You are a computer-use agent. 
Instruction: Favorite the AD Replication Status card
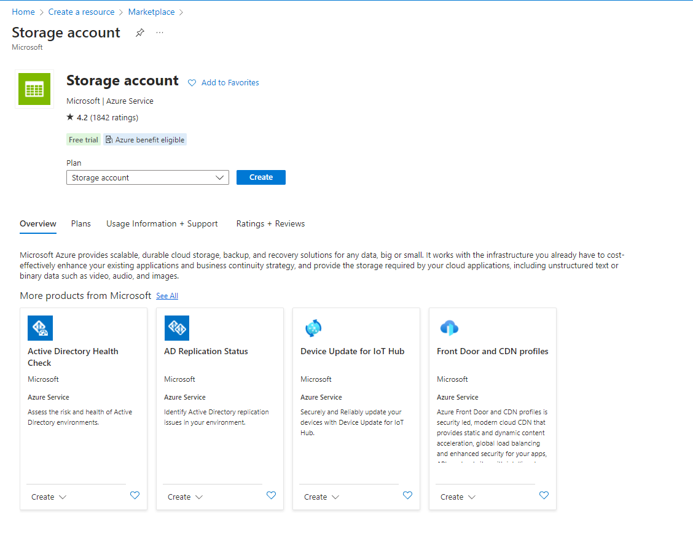pos(272,495)
